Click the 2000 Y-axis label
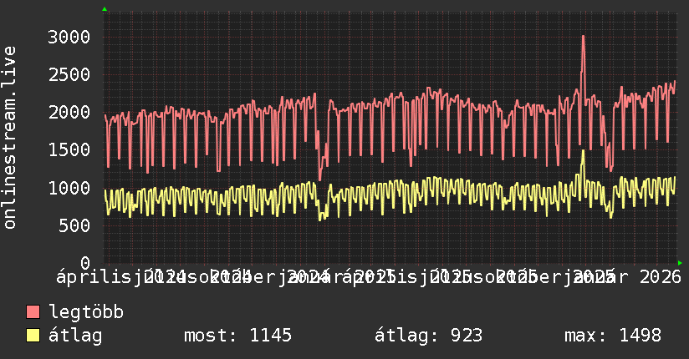This screenshot has height=359, width=689. [x=69, y=112]
